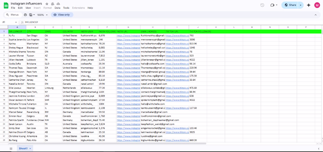The height and width of the screenshot is (152, 323).
Task: Open the Sheet1 tab dropdown arrow
Action: tap(30, 148)
